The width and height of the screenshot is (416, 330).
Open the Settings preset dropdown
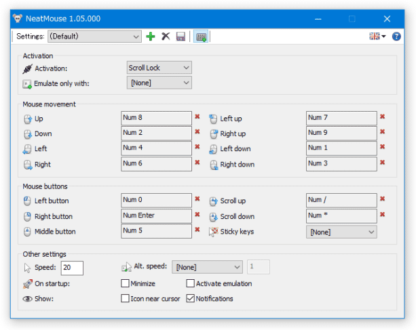point(94,37)
